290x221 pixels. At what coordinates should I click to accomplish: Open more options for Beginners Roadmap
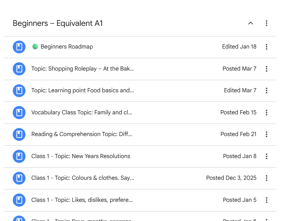[266, 47]
